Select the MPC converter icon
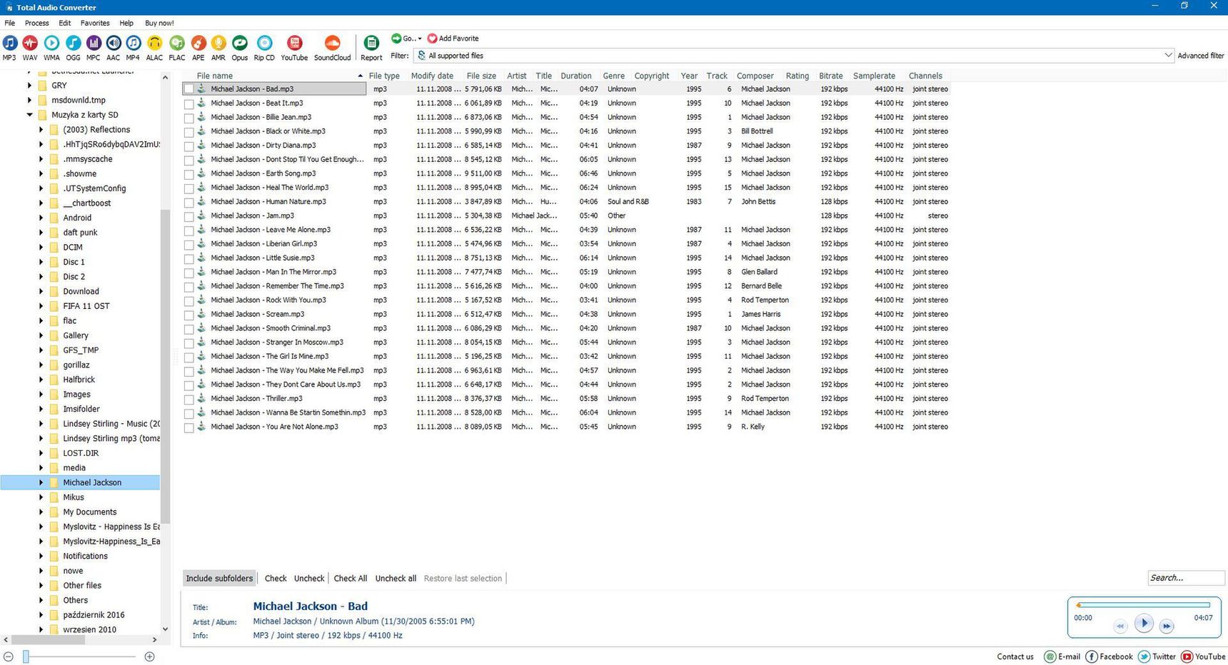 93,44
